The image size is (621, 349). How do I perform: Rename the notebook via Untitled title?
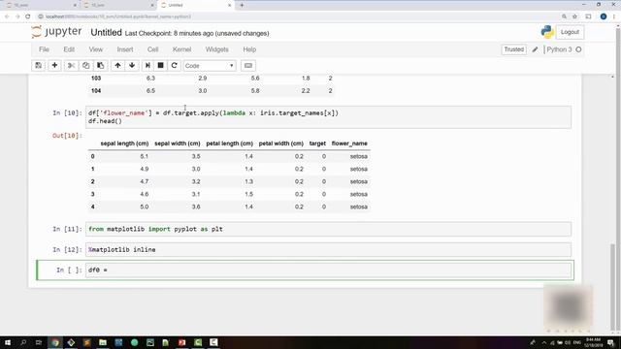coord(106,32)
